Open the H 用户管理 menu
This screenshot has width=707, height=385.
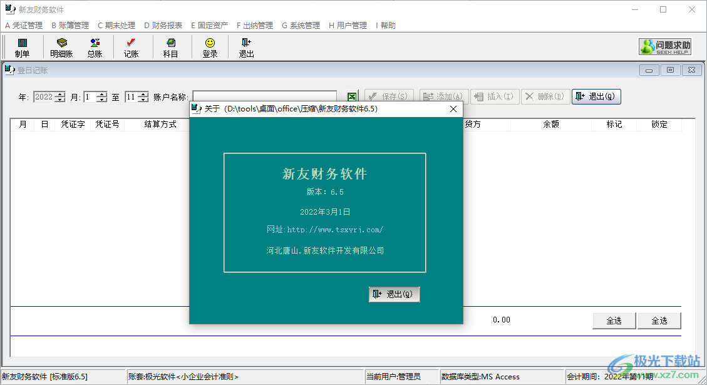[348, 25]
